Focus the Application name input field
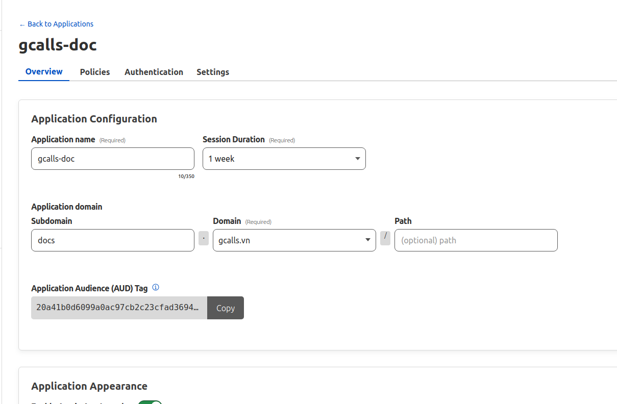Image resolution: width=617 pixels, height=404 pixels. click(112, 159)
